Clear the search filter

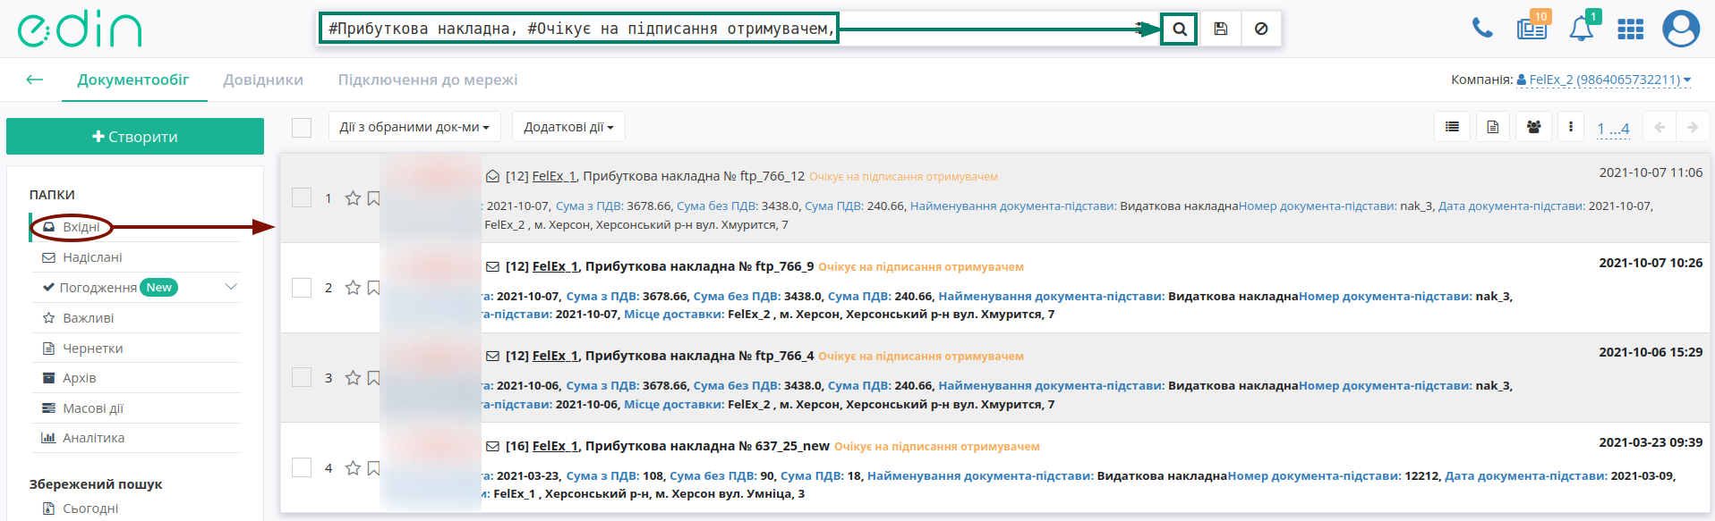(x=1261, y=29)
